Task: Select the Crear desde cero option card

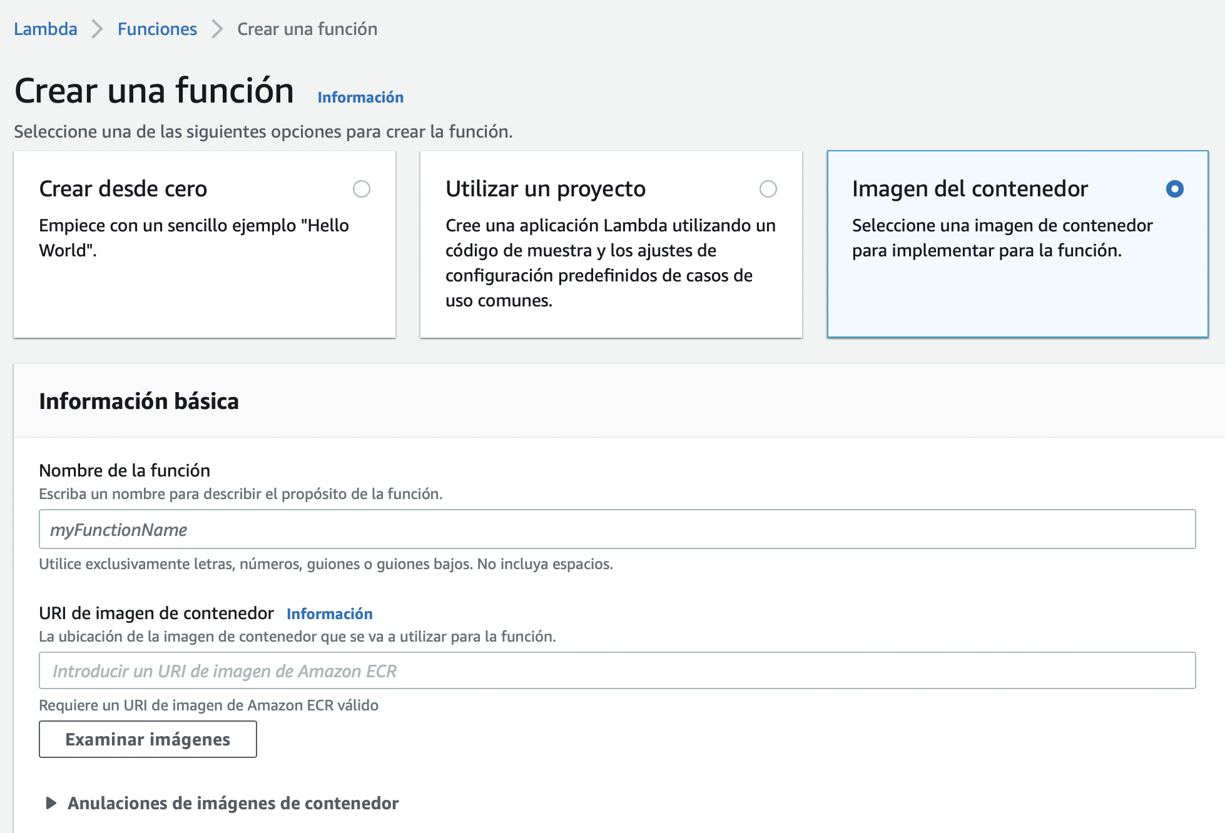Action: (205, 244)
